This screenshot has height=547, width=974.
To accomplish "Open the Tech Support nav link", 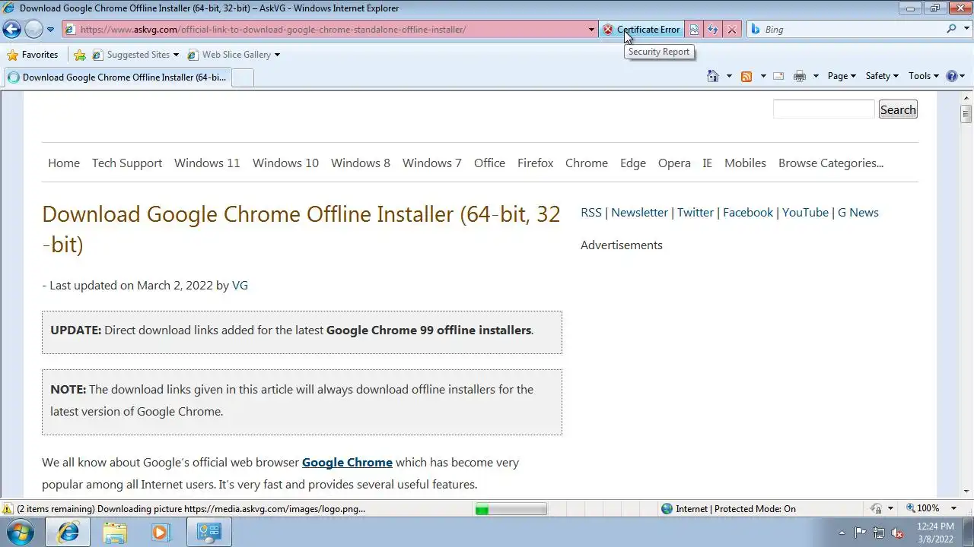I will pyautogui.click(x=127, y=163).
